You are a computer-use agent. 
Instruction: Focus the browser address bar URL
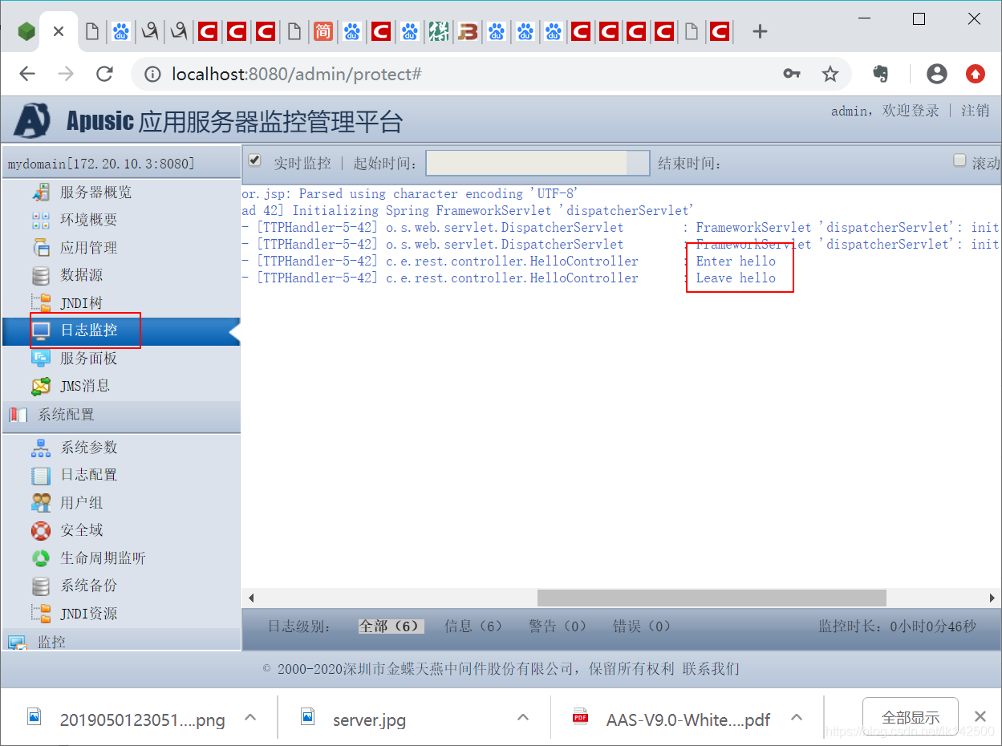[x=297, y=74]
